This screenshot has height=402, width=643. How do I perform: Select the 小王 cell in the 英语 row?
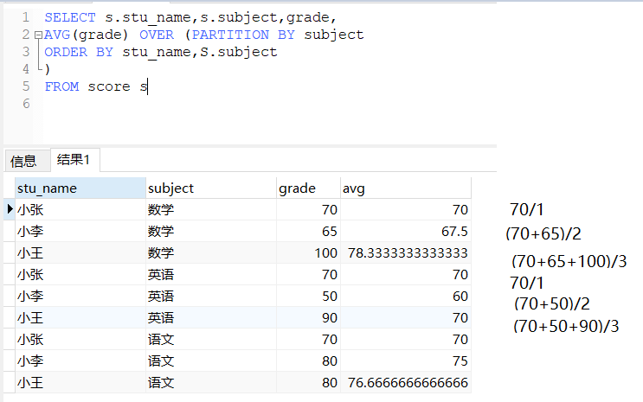[x=80, y=317]
